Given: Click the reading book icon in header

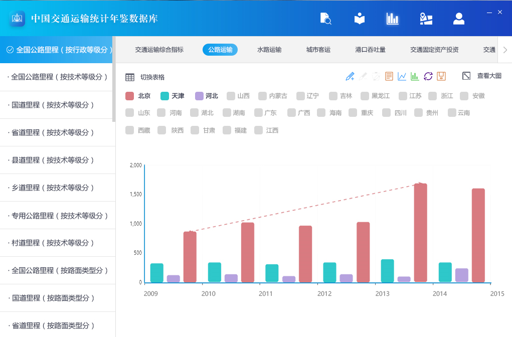Looking at the screenshot, I should [x=360, y=19].
